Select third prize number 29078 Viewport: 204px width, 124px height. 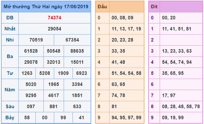(31, 62)
